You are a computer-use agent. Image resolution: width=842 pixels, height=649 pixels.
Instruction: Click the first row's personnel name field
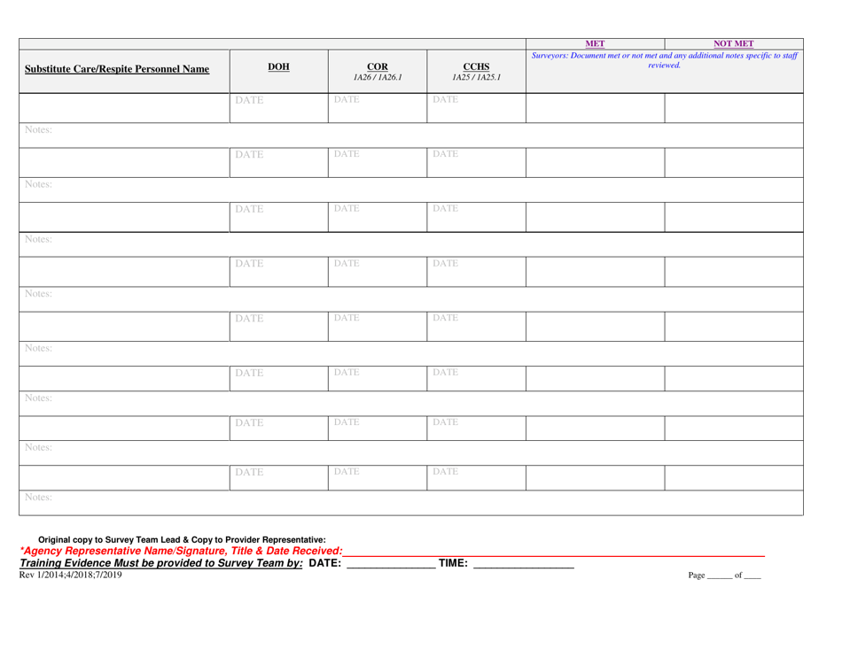coord(125,108)
